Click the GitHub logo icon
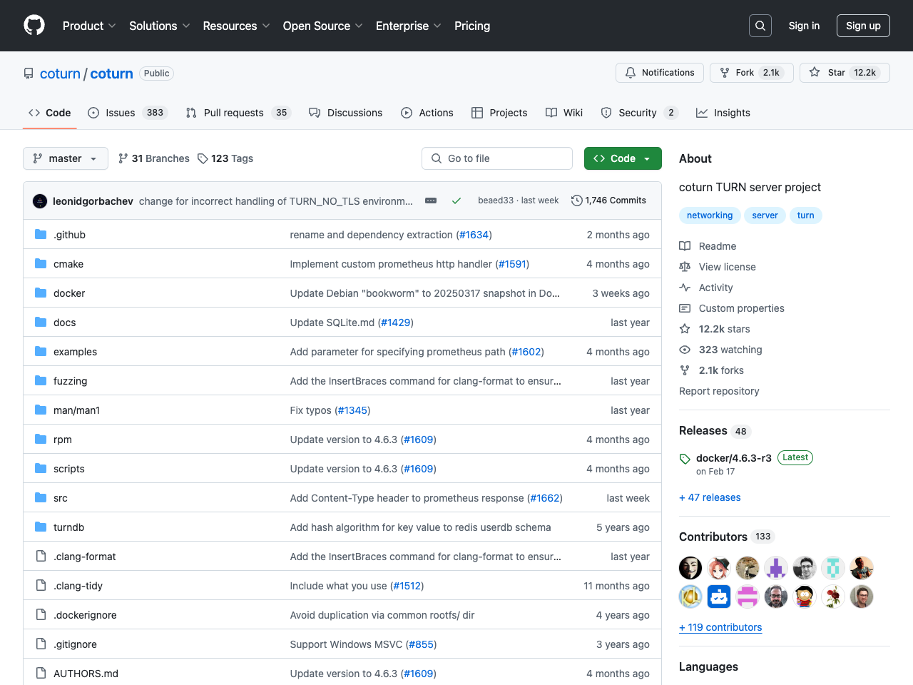The height and width of the screenshot is (685, 913). (x=34, y=26)
